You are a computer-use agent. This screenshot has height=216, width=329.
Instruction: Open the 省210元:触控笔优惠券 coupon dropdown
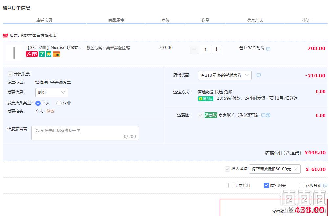[x=225, y=75]
